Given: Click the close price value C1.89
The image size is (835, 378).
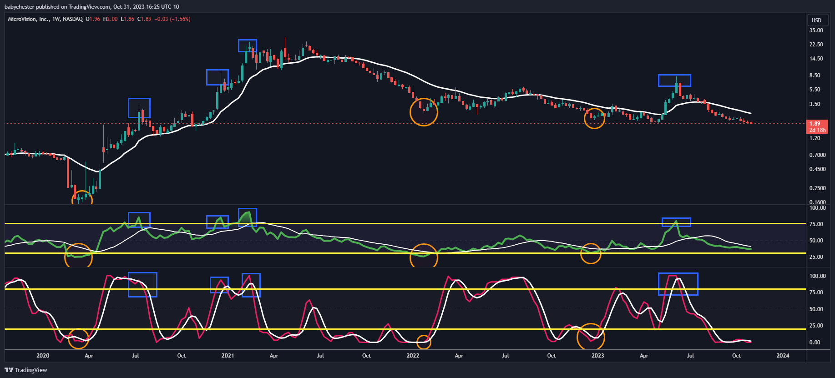Looking at the screenshot, I should [144, 19].
